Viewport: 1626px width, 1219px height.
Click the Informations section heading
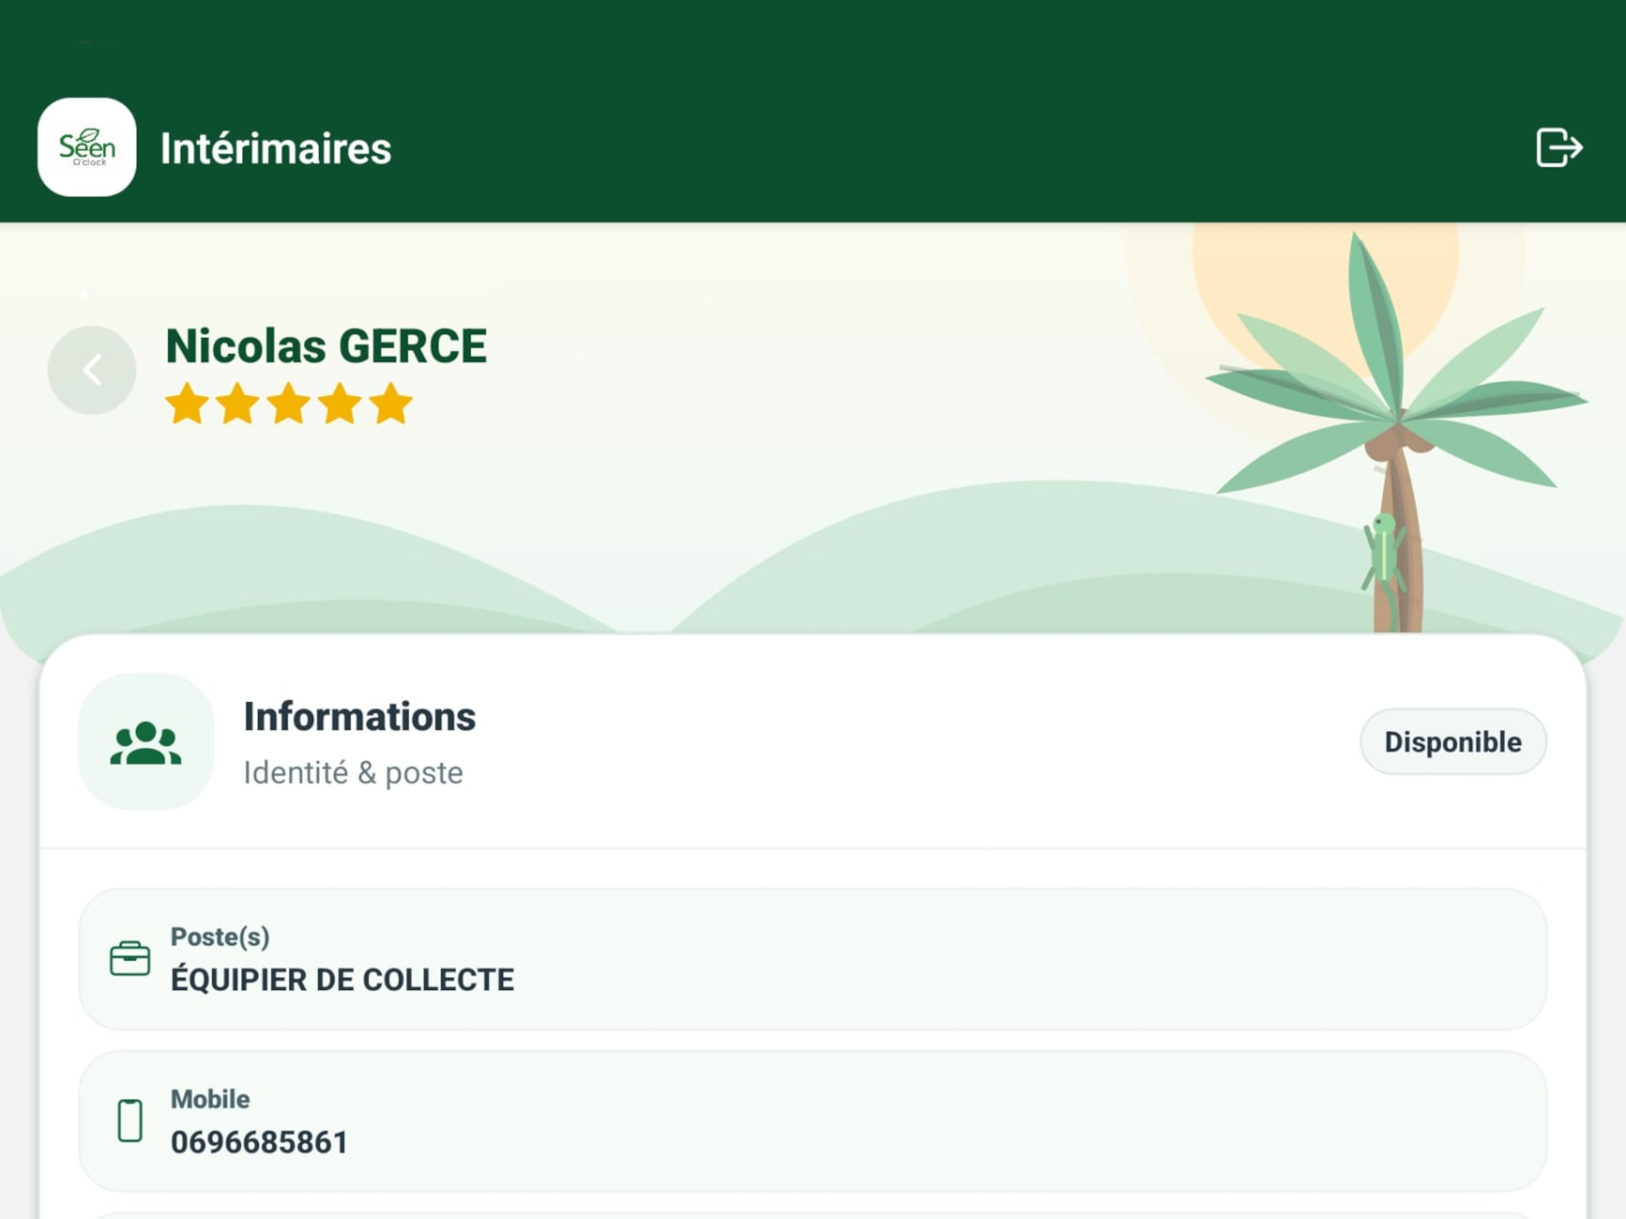tap(359, 716)
